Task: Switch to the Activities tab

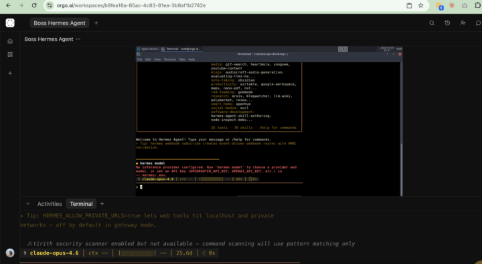Action: point(50,204)
